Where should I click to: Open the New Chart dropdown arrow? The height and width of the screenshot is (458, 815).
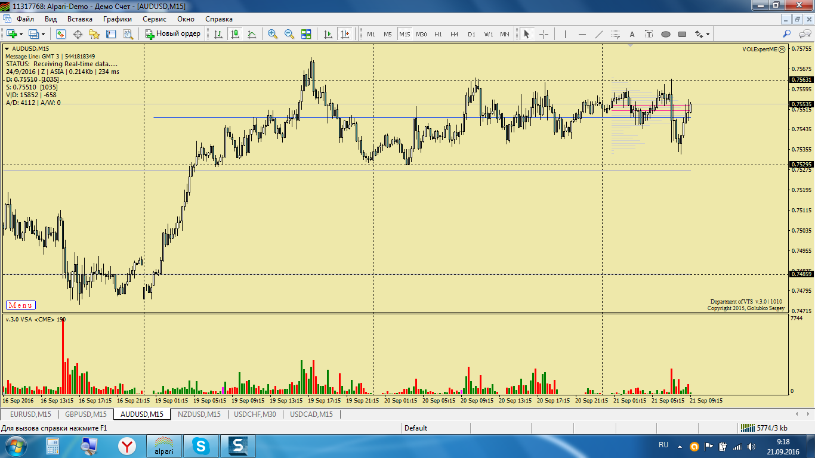click(x=21, y=34)
